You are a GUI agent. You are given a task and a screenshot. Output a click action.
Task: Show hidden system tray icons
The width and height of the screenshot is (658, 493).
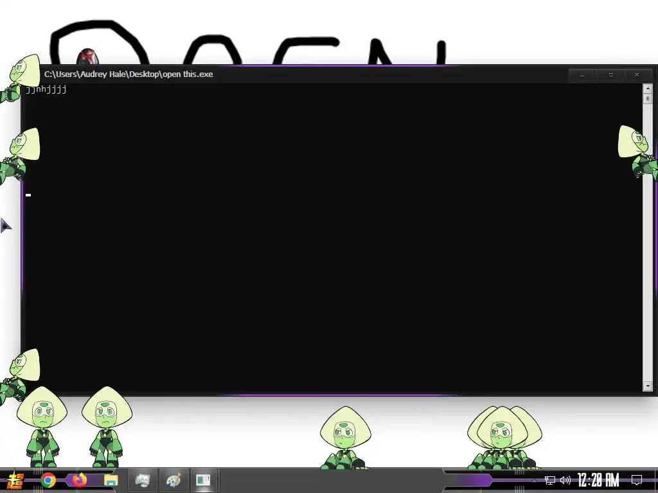(534, 480)
